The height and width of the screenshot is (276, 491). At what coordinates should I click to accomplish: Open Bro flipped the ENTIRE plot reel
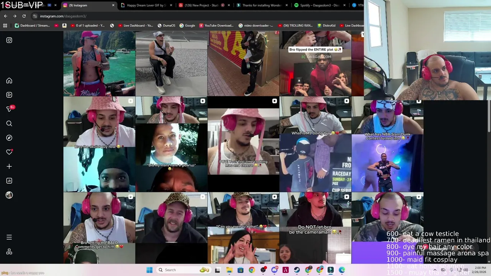click(315, 64)
